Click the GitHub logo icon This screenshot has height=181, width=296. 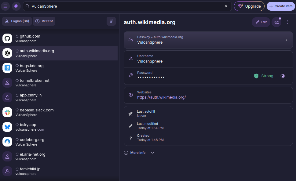coord(7,38)
